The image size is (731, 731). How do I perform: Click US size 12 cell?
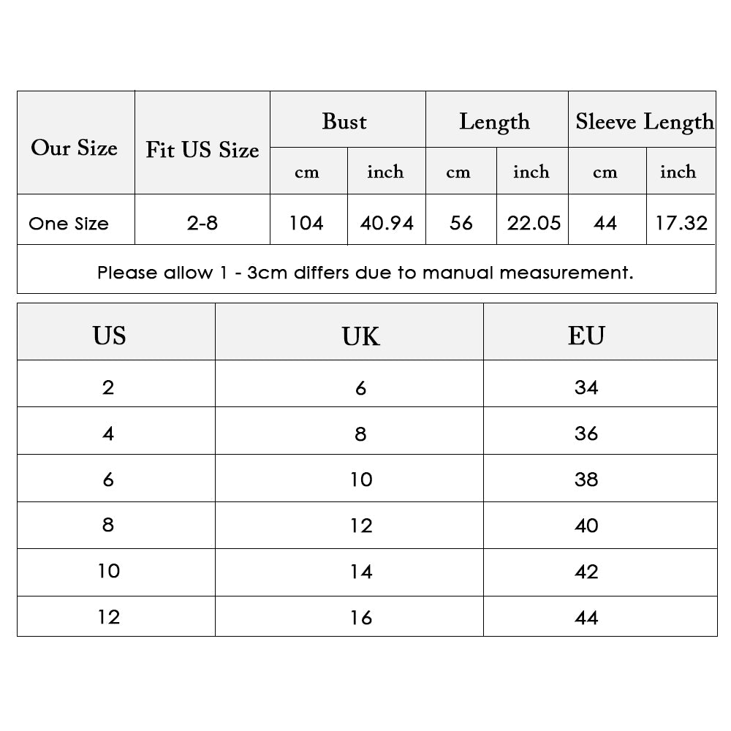coord(116,616)
